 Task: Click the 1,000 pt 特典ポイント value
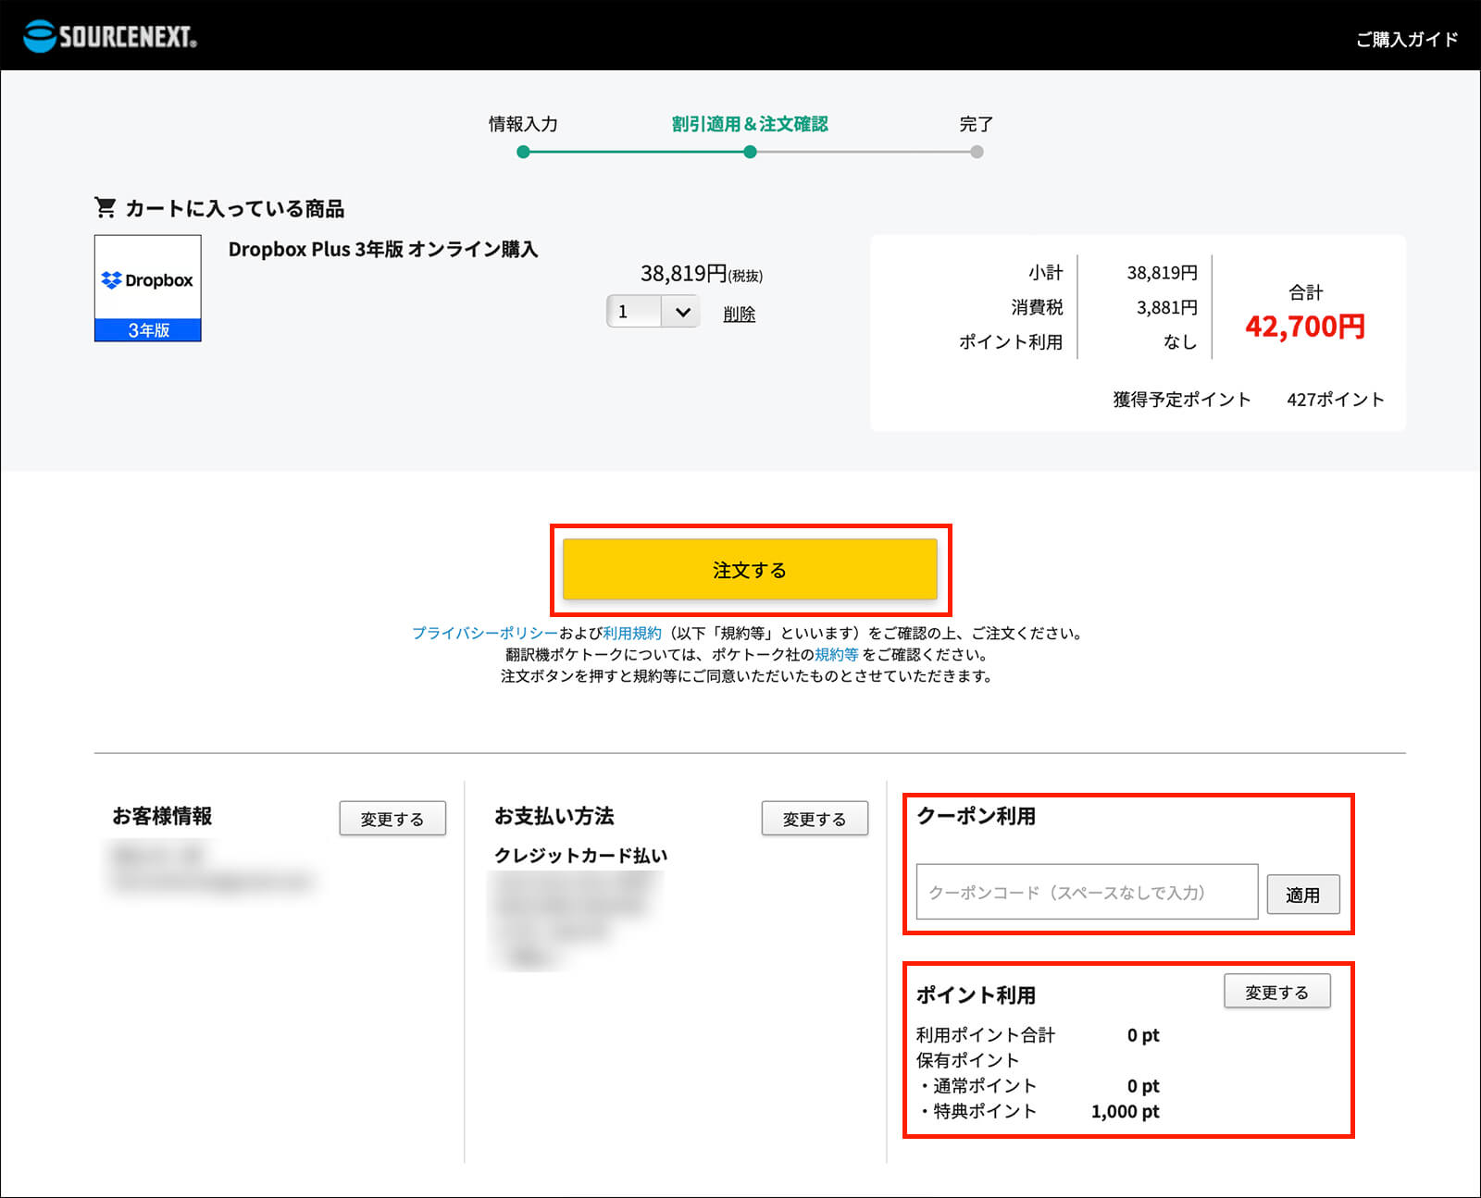[x=1125, y=1111]
